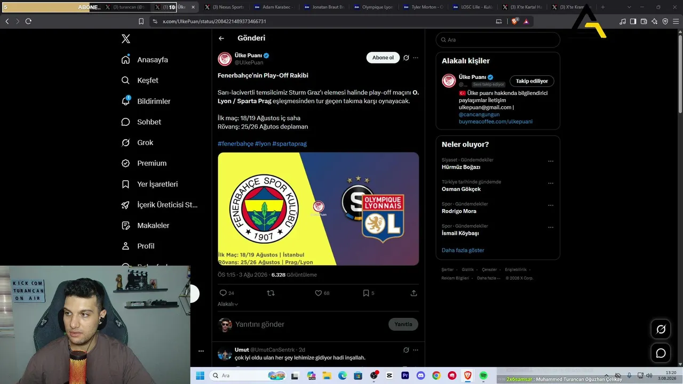The image size is (683, 384).
Task: Show hidden system tray icons
Action: 606,375
